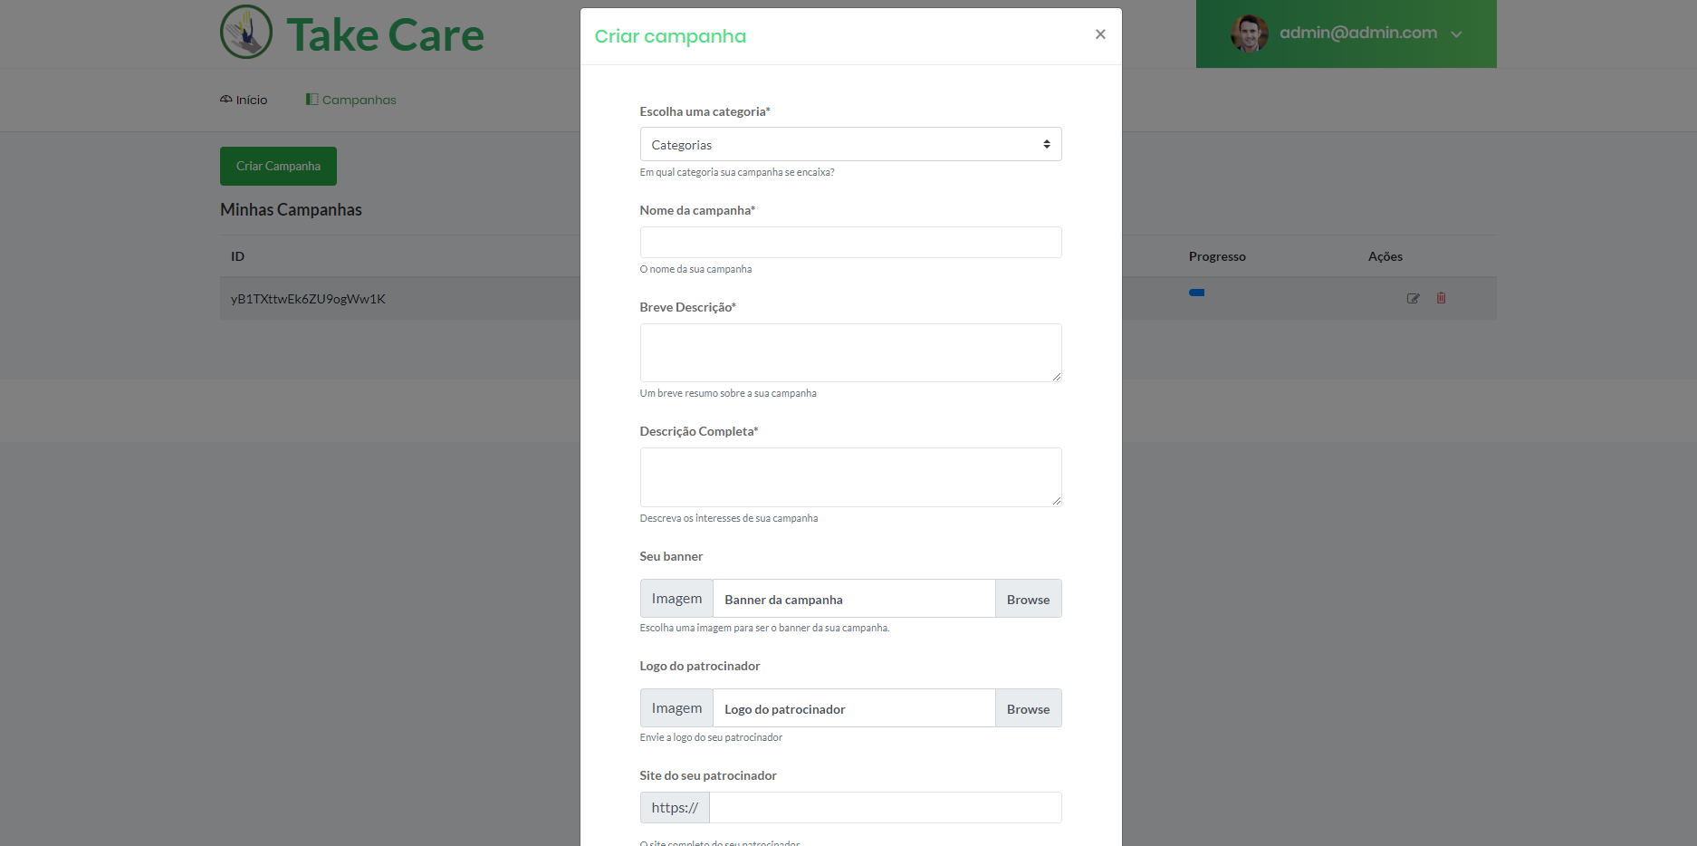Screen dimensions: 1697x846
Task: Click the Criar campanha modal title
Action: point(670,36)
